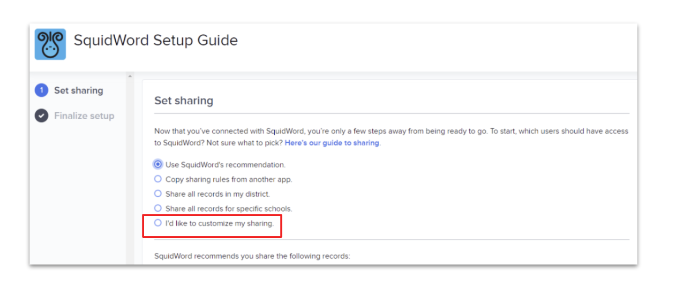Screen dimensions: 676x293
Task: Select the Use SquidWord's recommendation radio button
Action: pyautogui.click(x=158, y=164)
